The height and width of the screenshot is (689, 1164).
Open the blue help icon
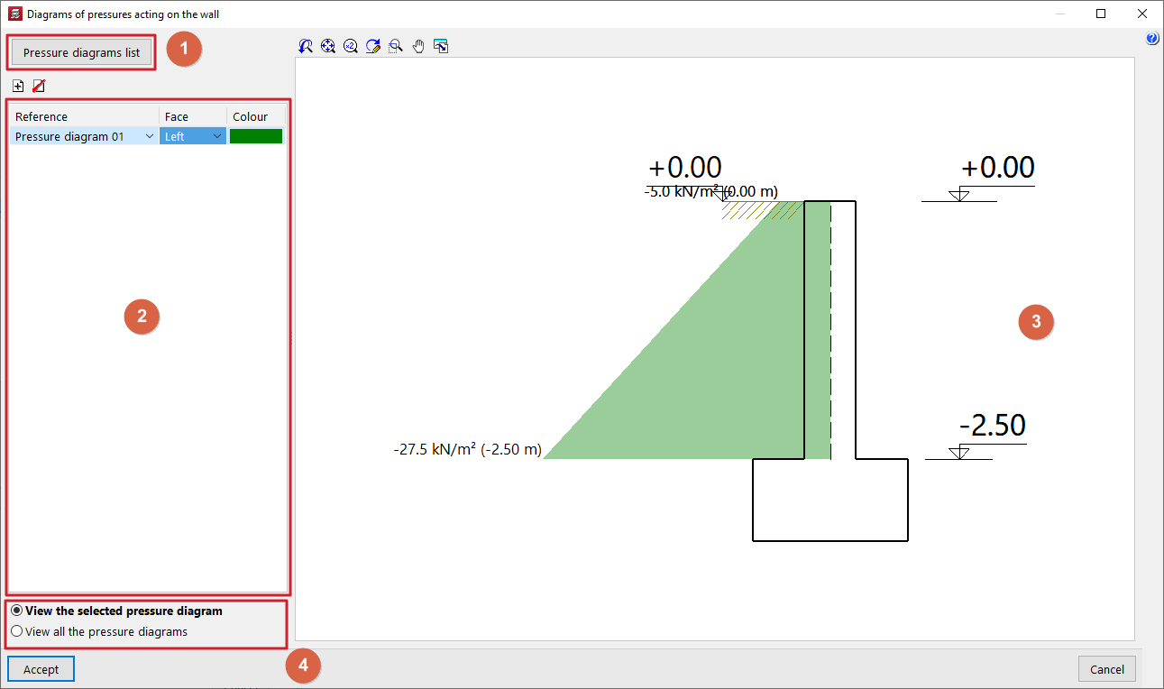pos(1152,39)
